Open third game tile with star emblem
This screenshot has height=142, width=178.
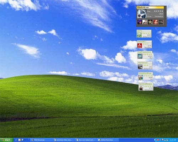tap(150, 22)
